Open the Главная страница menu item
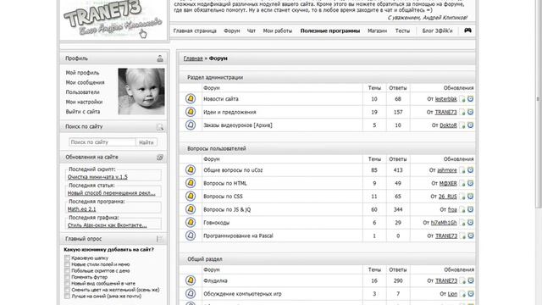The height and width of the screenshot is (305, 542). [x=195, y=30]
